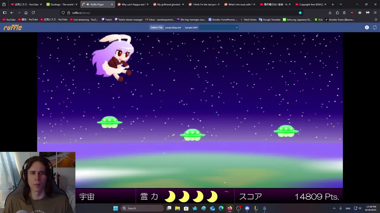380x213 pixels.
Task: Click Firefox icon on the taskbar
Action: point(229,208)
